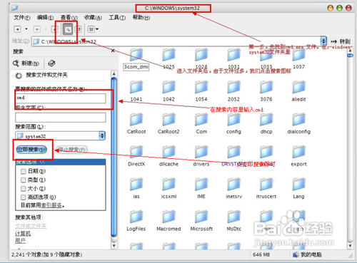Select the 1054 folder icon
The width and height of the screenshot is (357, 263).
point(201,87)
